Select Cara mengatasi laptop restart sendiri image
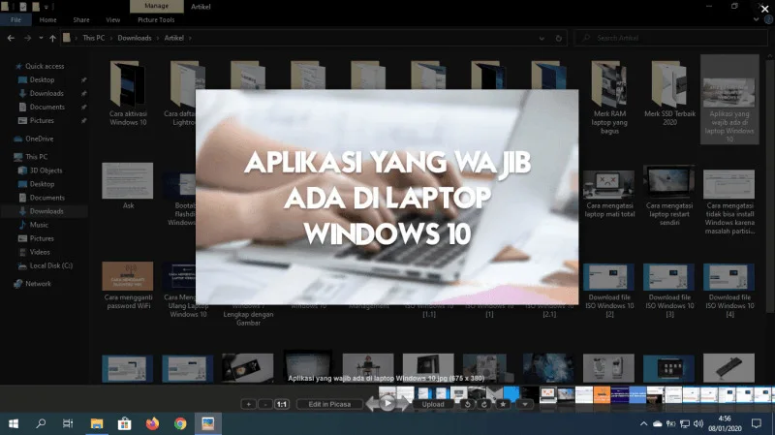Screen dimensions: 775x435 pyautogui.click(x=669, y=196)
